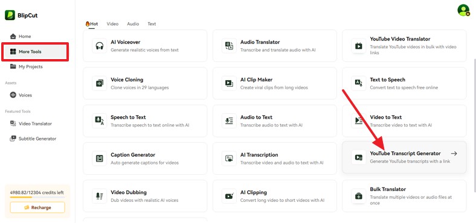
Task: Click 'Transcribe video and audio to text with AI'
Action: click(281, 163)
